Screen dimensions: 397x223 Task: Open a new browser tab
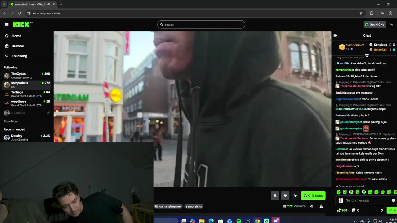(61, 4)
